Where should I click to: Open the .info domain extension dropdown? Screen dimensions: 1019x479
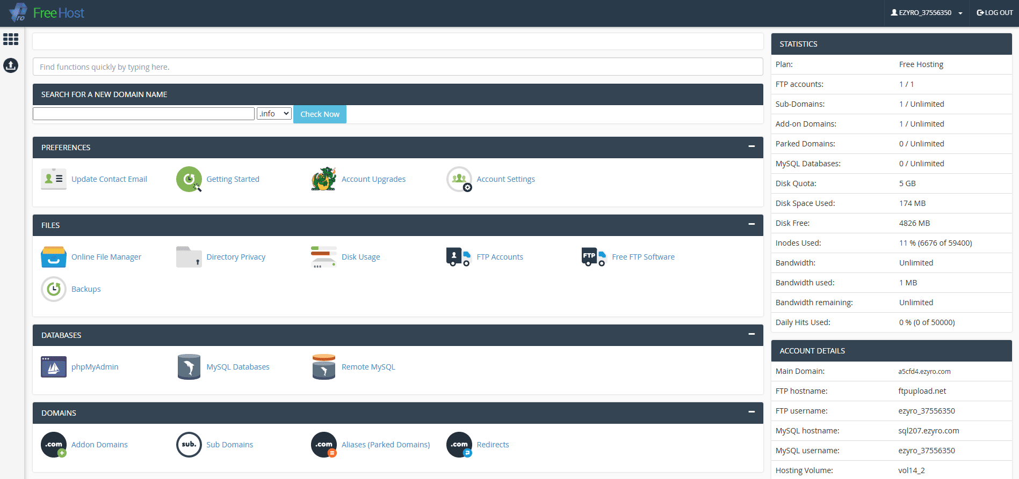274,114
